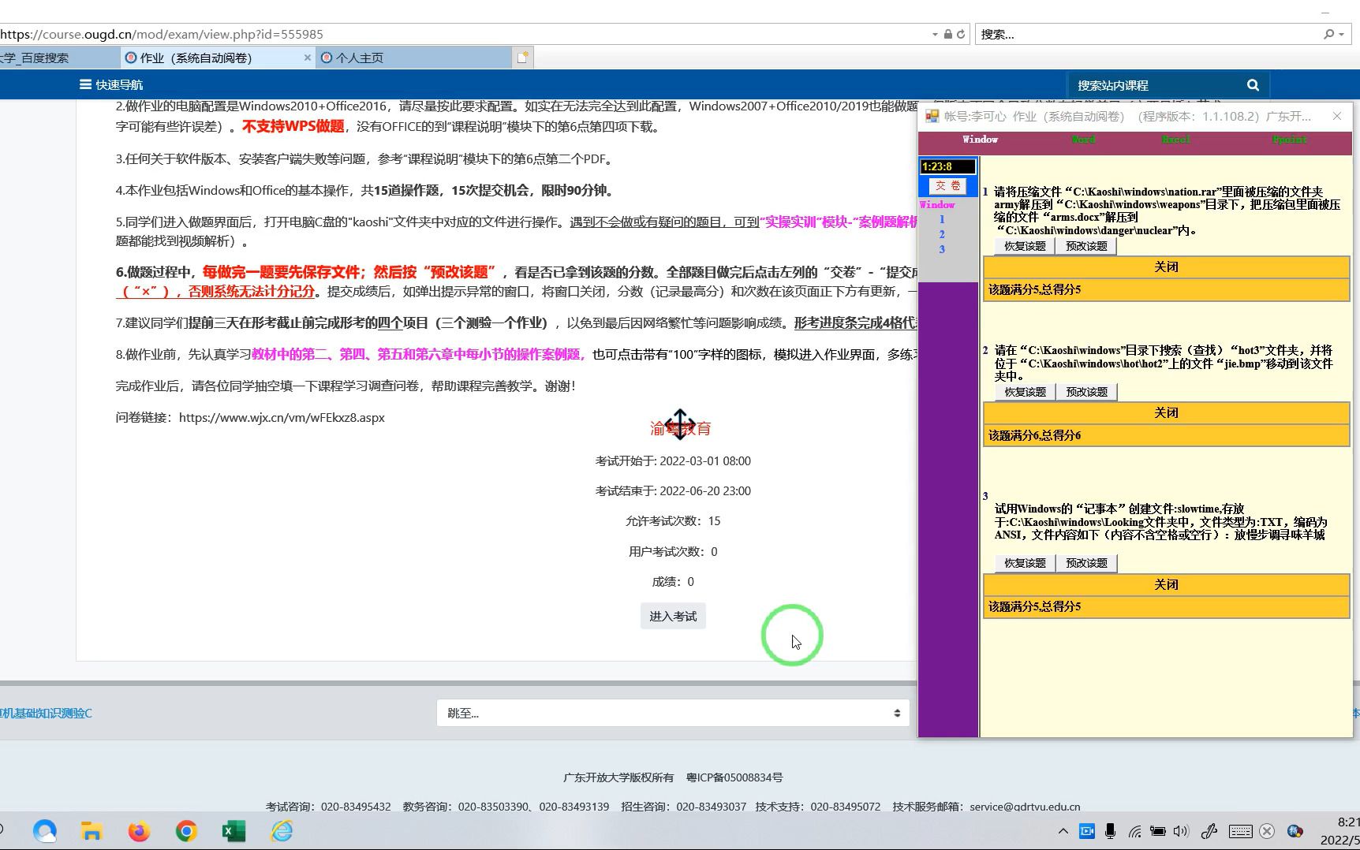Screen dimensions: 1360x850
Task: Open the Word menu in the exam program
Action: (x=1082, y=140)
